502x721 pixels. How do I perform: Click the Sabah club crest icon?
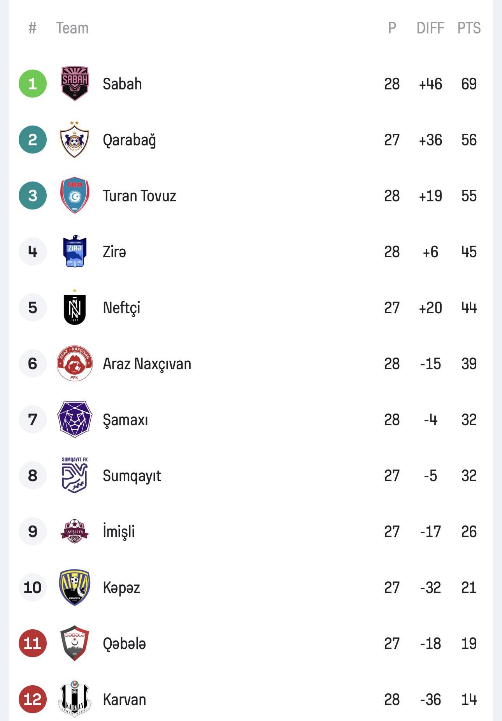[x=75, y=84]
